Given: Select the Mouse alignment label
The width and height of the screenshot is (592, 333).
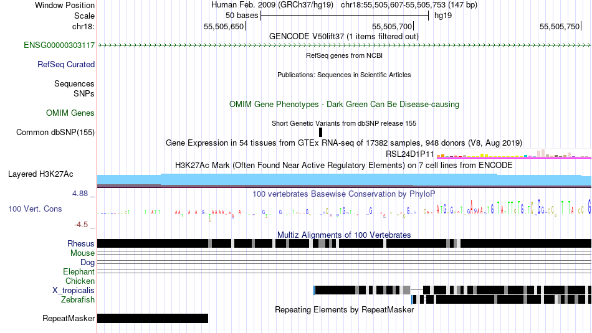Looking at the screenshot, I should click(x=82, y=253).
